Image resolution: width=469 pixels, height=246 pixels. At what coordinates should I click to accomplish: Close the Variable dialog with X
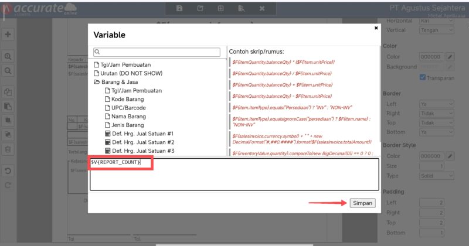pos(376,28)
